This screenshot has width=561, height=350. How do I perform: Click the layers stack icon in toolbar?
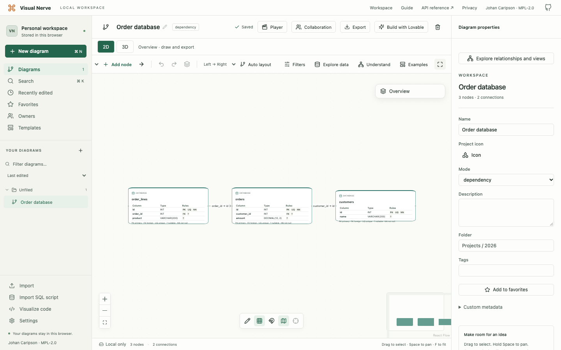coord(187,64)
